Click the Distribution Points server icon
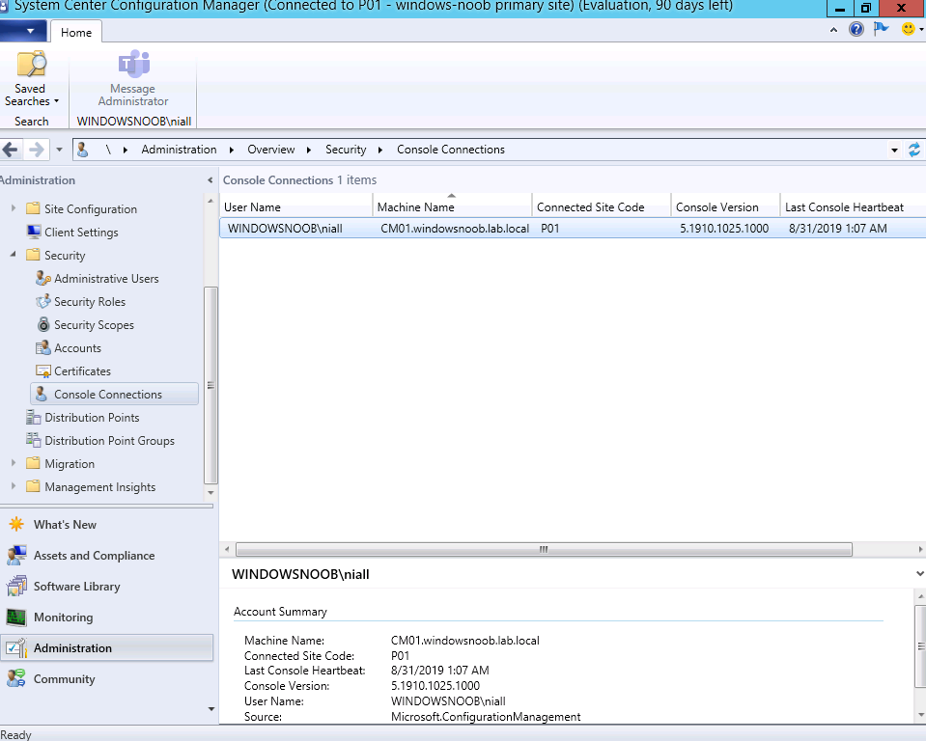Screen dimensions: 926x741 coord(33,417)
